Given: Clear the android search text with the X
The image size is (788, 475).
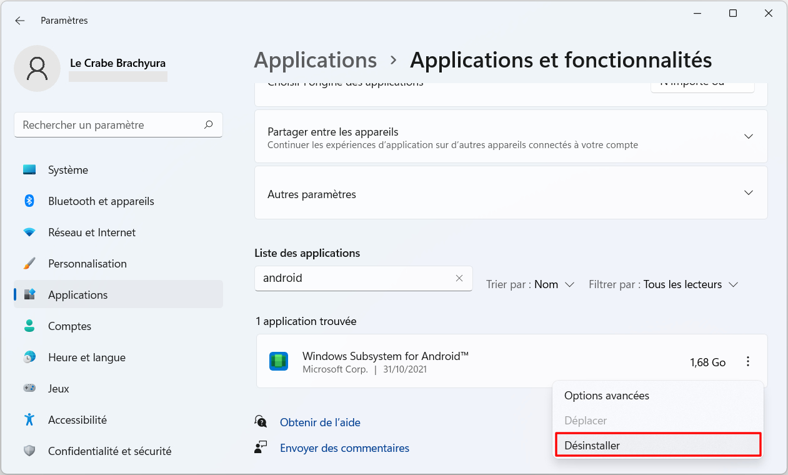Looking at the screenshot, I should click(459, 278).
